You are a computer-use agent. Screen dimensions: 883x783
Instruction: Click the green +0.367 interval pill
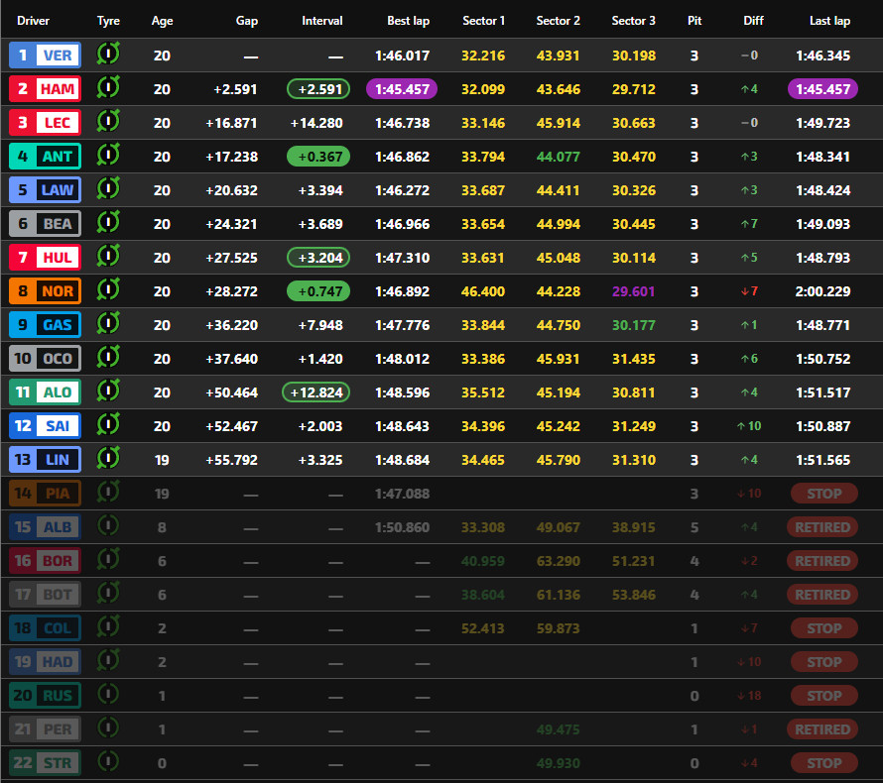coord(318,157)
